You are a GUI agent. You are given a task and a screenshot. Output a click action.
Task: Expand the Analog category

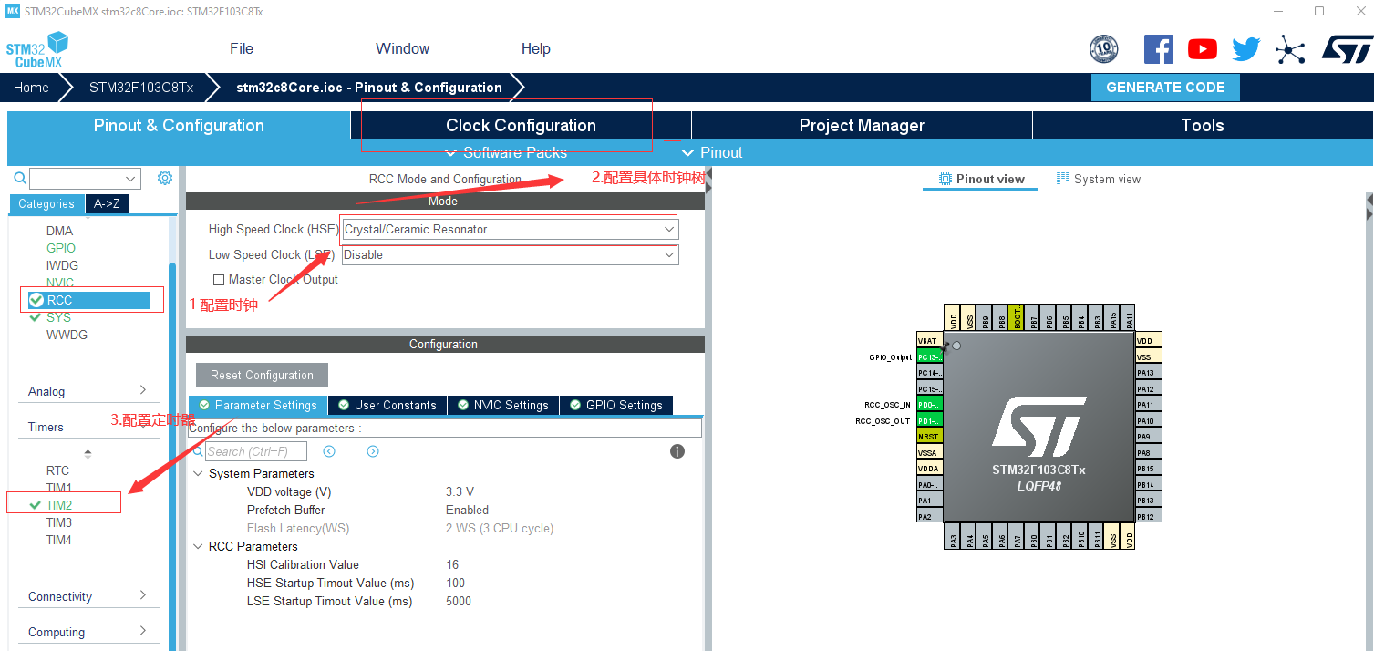[x=88, y=391]
